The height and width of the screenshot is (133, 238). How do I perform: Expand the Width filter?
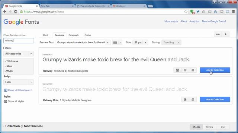pos(9,71)
